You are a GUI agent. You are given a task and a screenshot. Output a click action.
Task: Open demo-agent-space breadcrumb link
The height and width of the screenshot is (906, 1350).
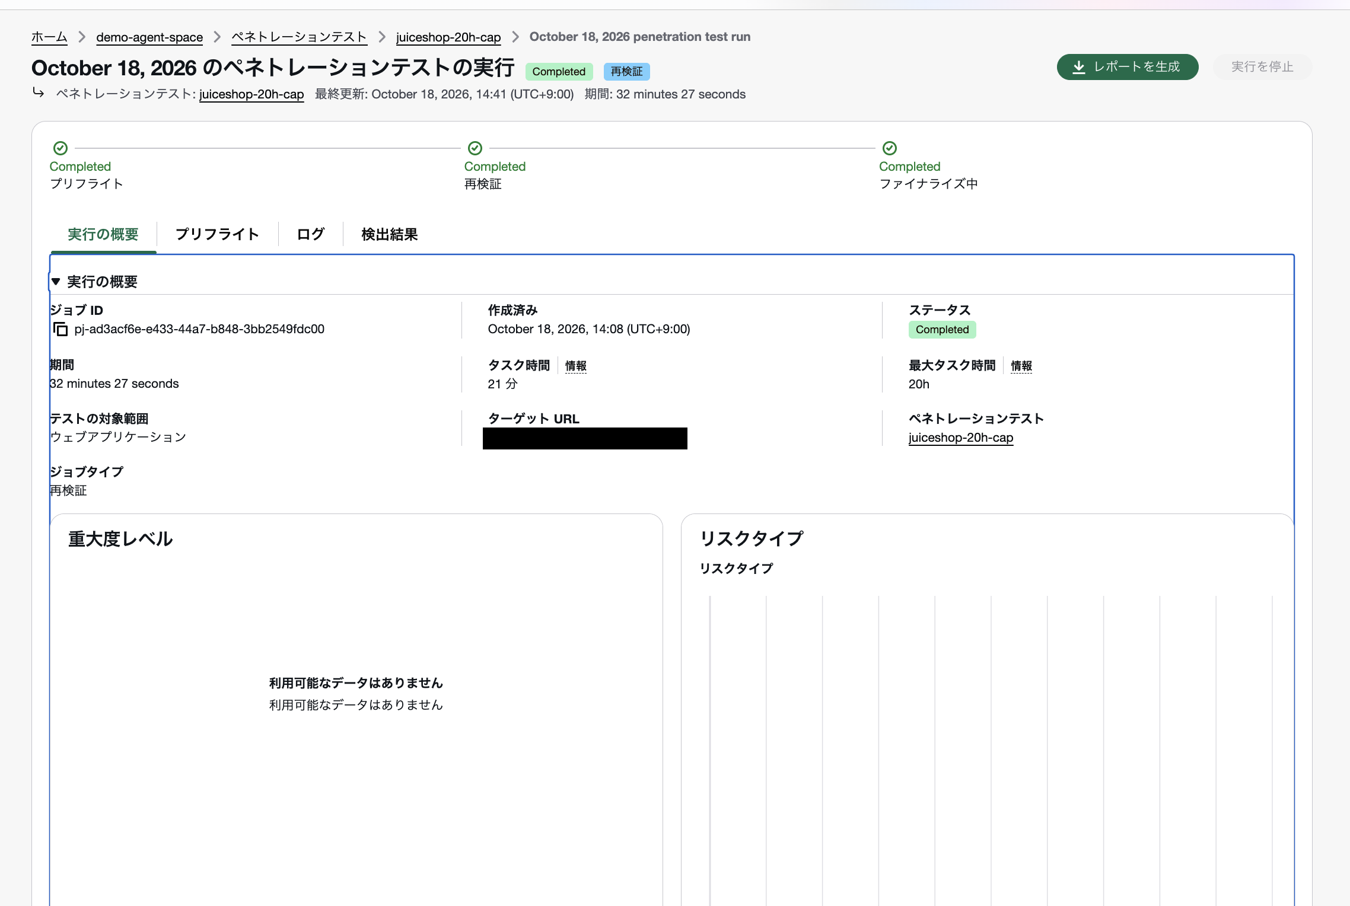(149, 37)
